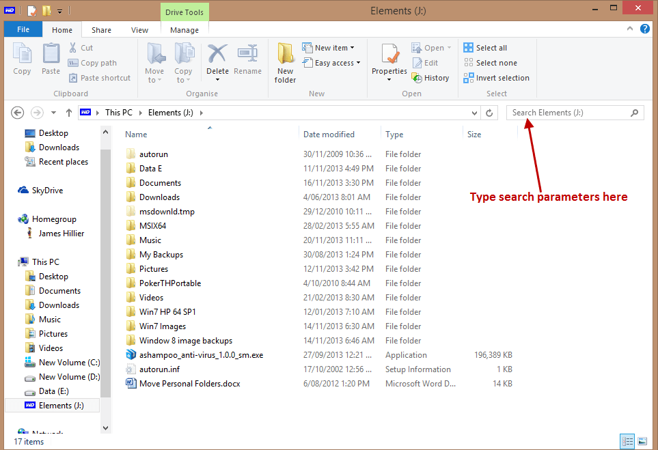Refresh the Elements (J:) folder view
658x450 pixels.
pos(489,113)
